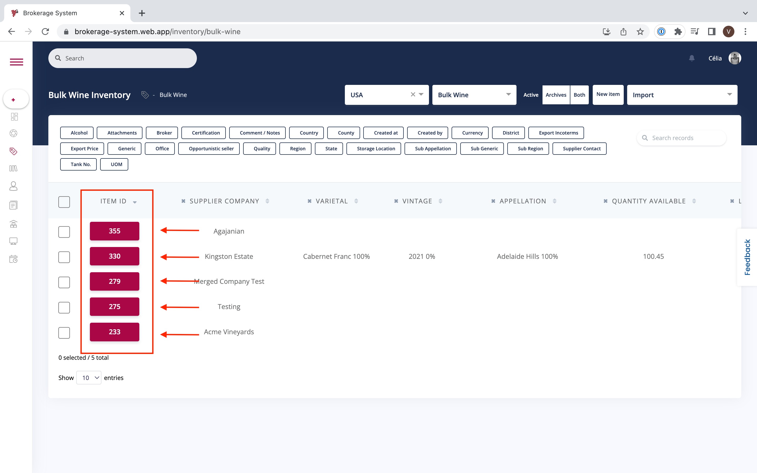Open the price tag inventory sidebar icon

(x=13, y=151)
